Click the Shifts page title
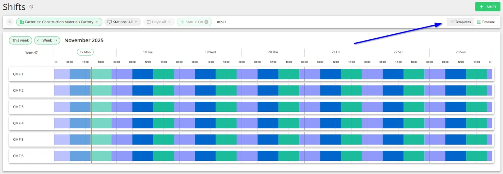The width and height of the screenshot is (503, 174). [14, 7]
